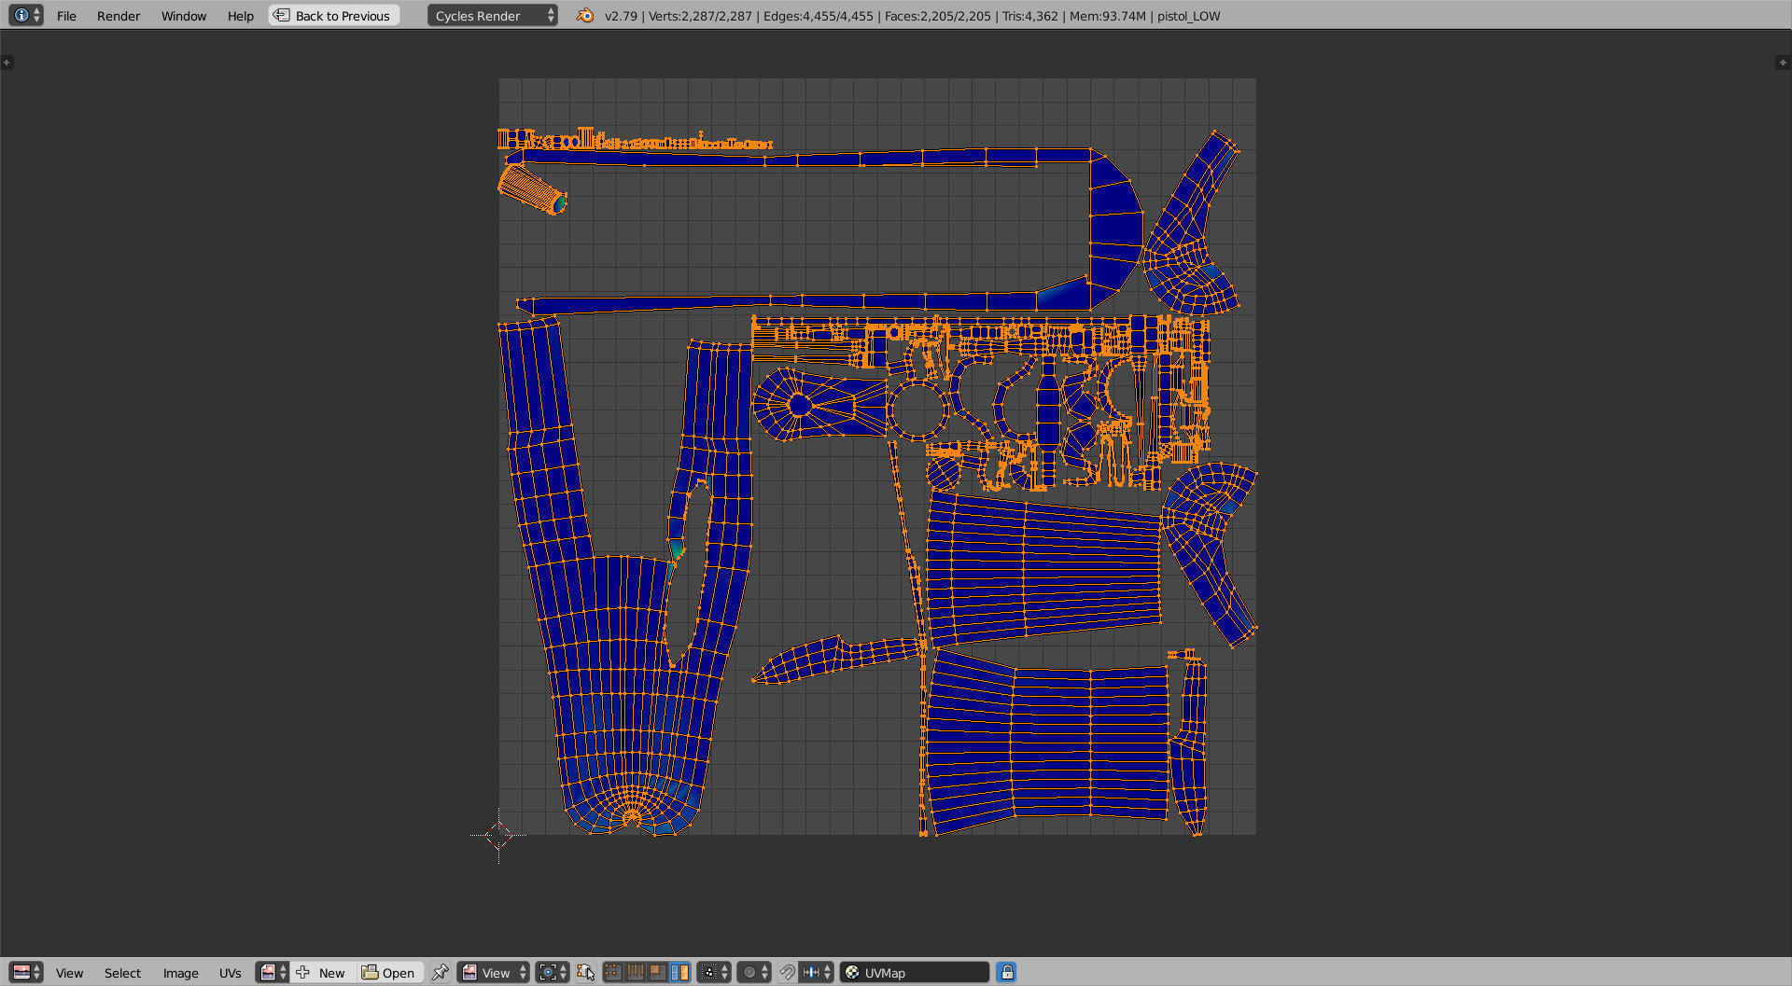
Task: Toggle the snap magnet icon
Action: 788,972
